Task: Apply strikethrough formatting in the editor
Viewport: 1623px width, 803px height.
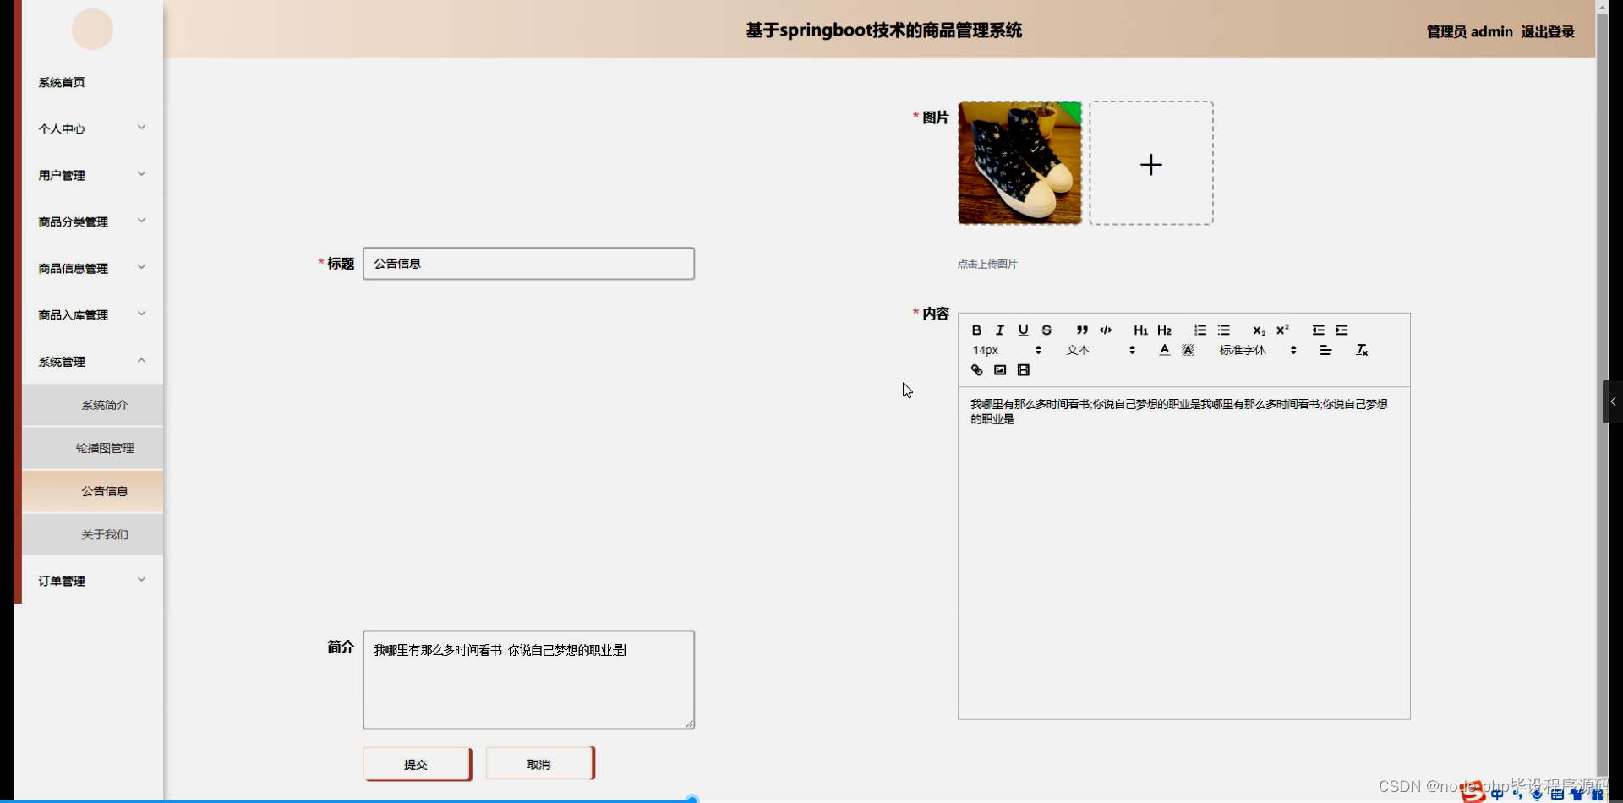Action: (x=1046, y=330)
